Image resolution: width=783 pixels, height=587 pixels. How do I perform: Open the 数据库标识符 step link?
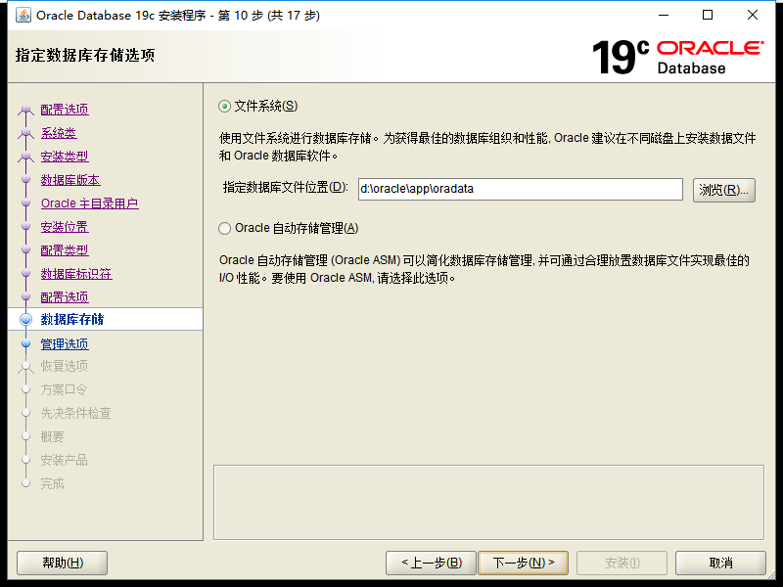76,274
